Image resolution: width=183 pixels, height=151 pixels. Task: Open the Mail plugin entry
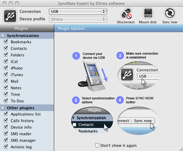[15, 81]
